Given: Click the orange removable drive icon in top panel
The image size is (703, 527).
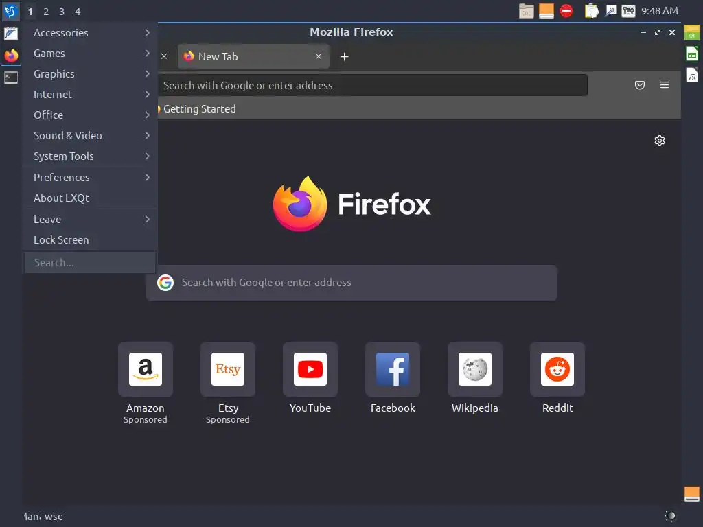Looking at the screenshot, I should pyautogui.click(x=546, y=11).
